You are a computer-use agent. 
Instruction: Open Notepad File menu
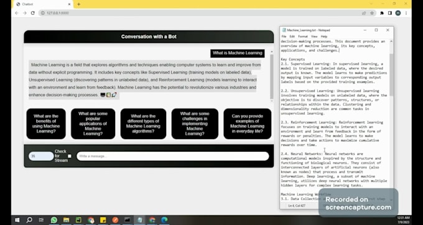point(284,37)
